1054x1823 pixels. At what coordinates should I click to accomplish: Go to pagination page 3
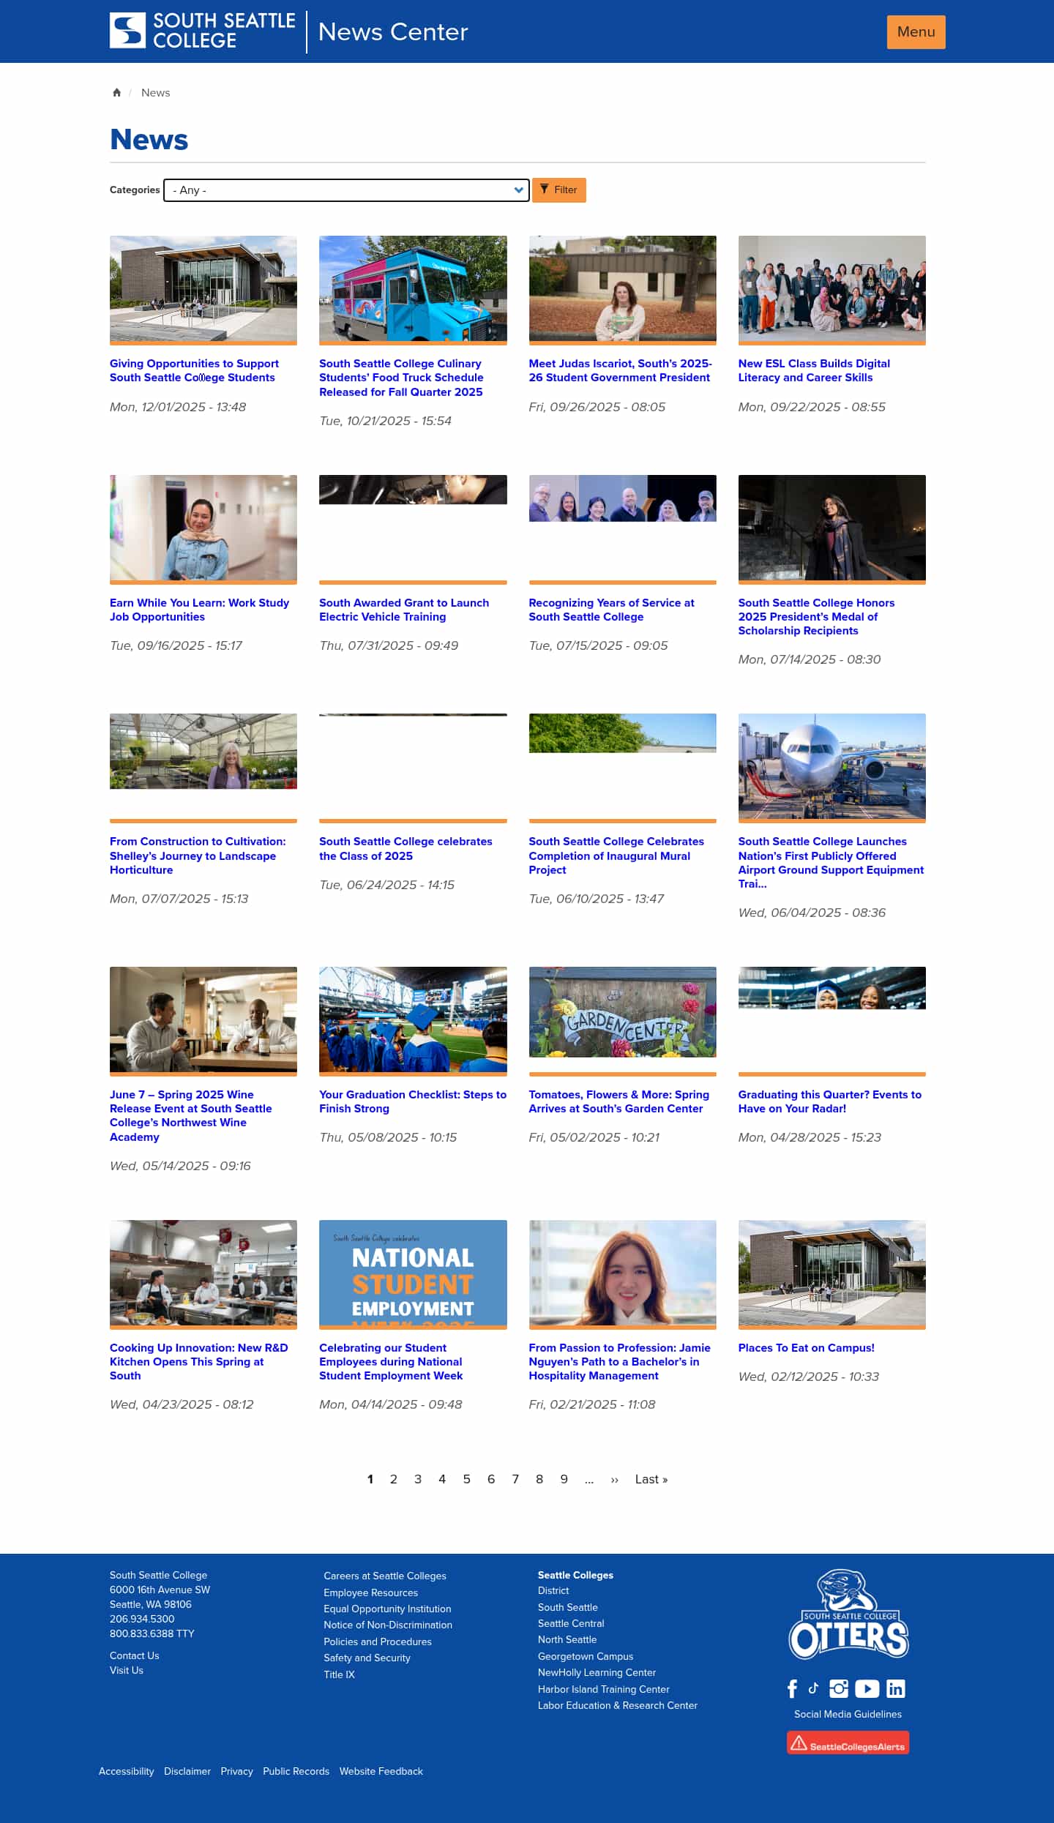(418, 1479)
